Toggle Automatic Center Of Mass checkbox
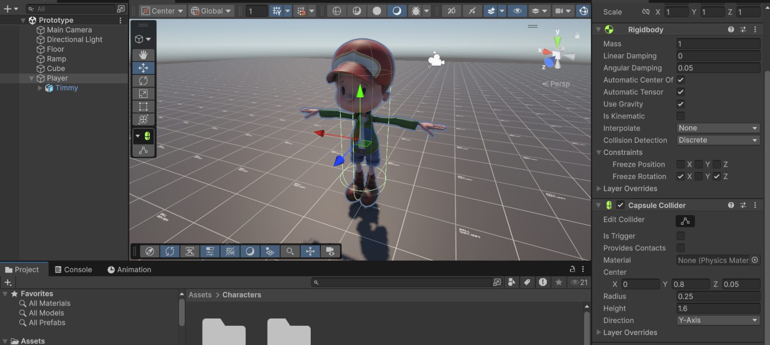Viewport: 770px width, 345px height. (x=681, y=80)
